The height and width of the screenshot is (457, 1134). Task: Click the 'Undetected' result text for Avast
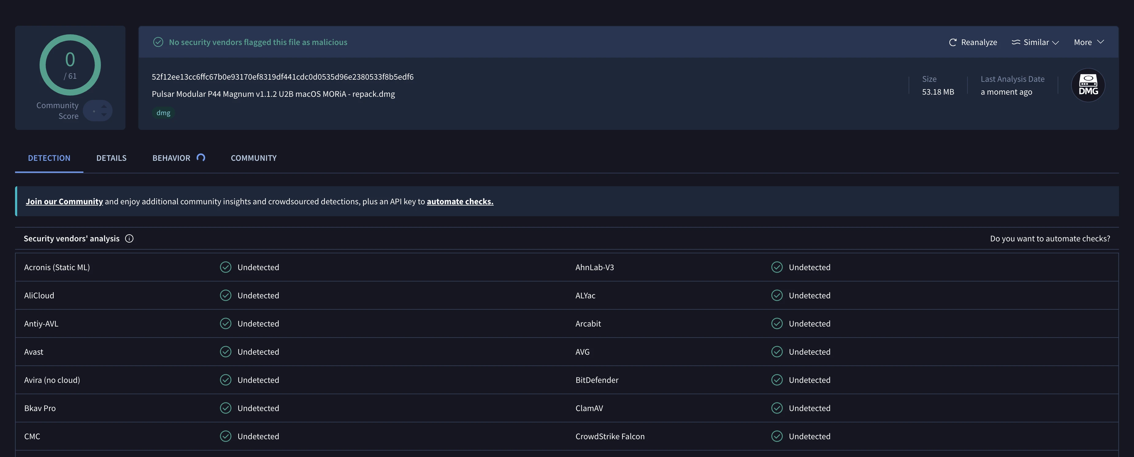tap(258, 351)
